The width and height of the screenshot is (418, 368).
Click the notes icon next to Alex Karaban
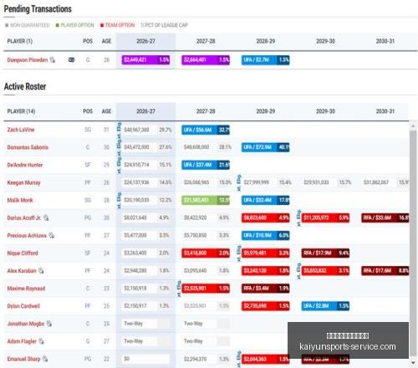(41, 270)
